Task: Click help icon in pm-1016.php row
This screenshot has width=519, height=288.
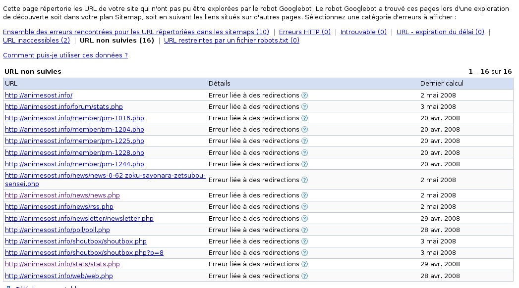Action: tap(305, 118)
